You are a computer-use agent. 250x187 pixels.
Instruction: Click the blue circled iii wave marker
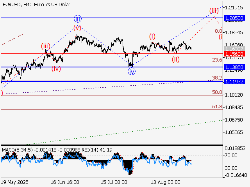click(x=78, y=18)
